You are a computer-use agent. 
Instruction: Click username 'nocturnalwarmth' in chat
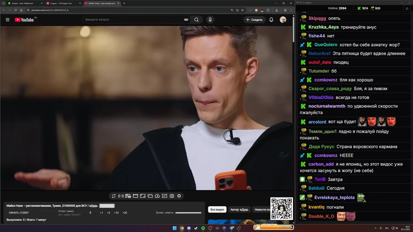[x=327, y=106]
